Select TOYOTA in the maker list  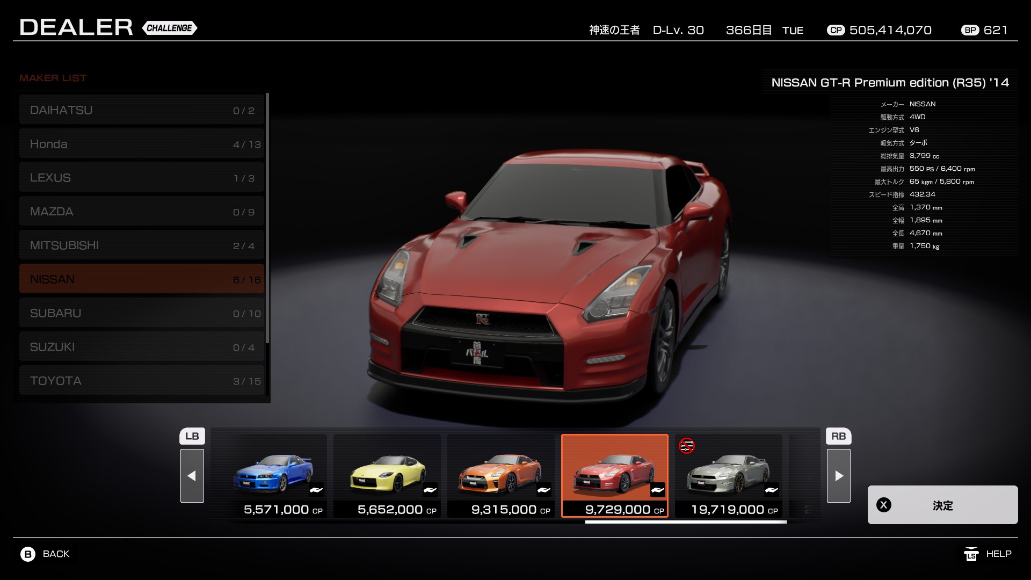click(x=142, y=380)
